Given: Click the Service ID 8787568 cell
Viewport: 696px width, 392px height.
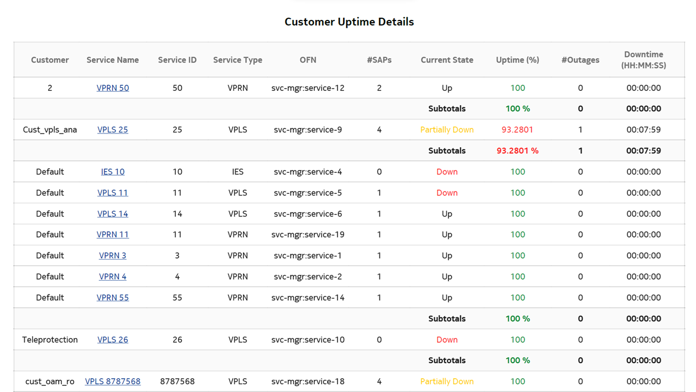Looking at the screenshot, I should tap(177, 381).
